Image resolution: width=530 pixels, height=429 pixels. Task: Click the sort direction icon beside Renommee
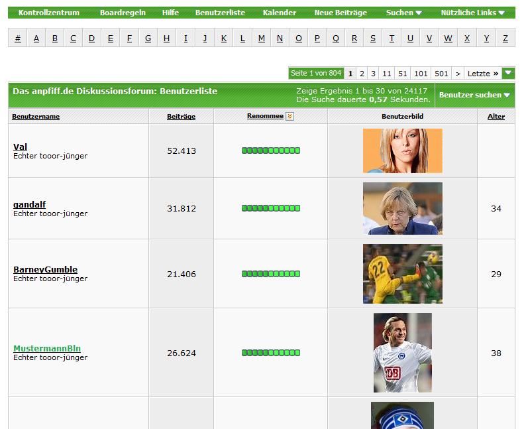[290, 117]
